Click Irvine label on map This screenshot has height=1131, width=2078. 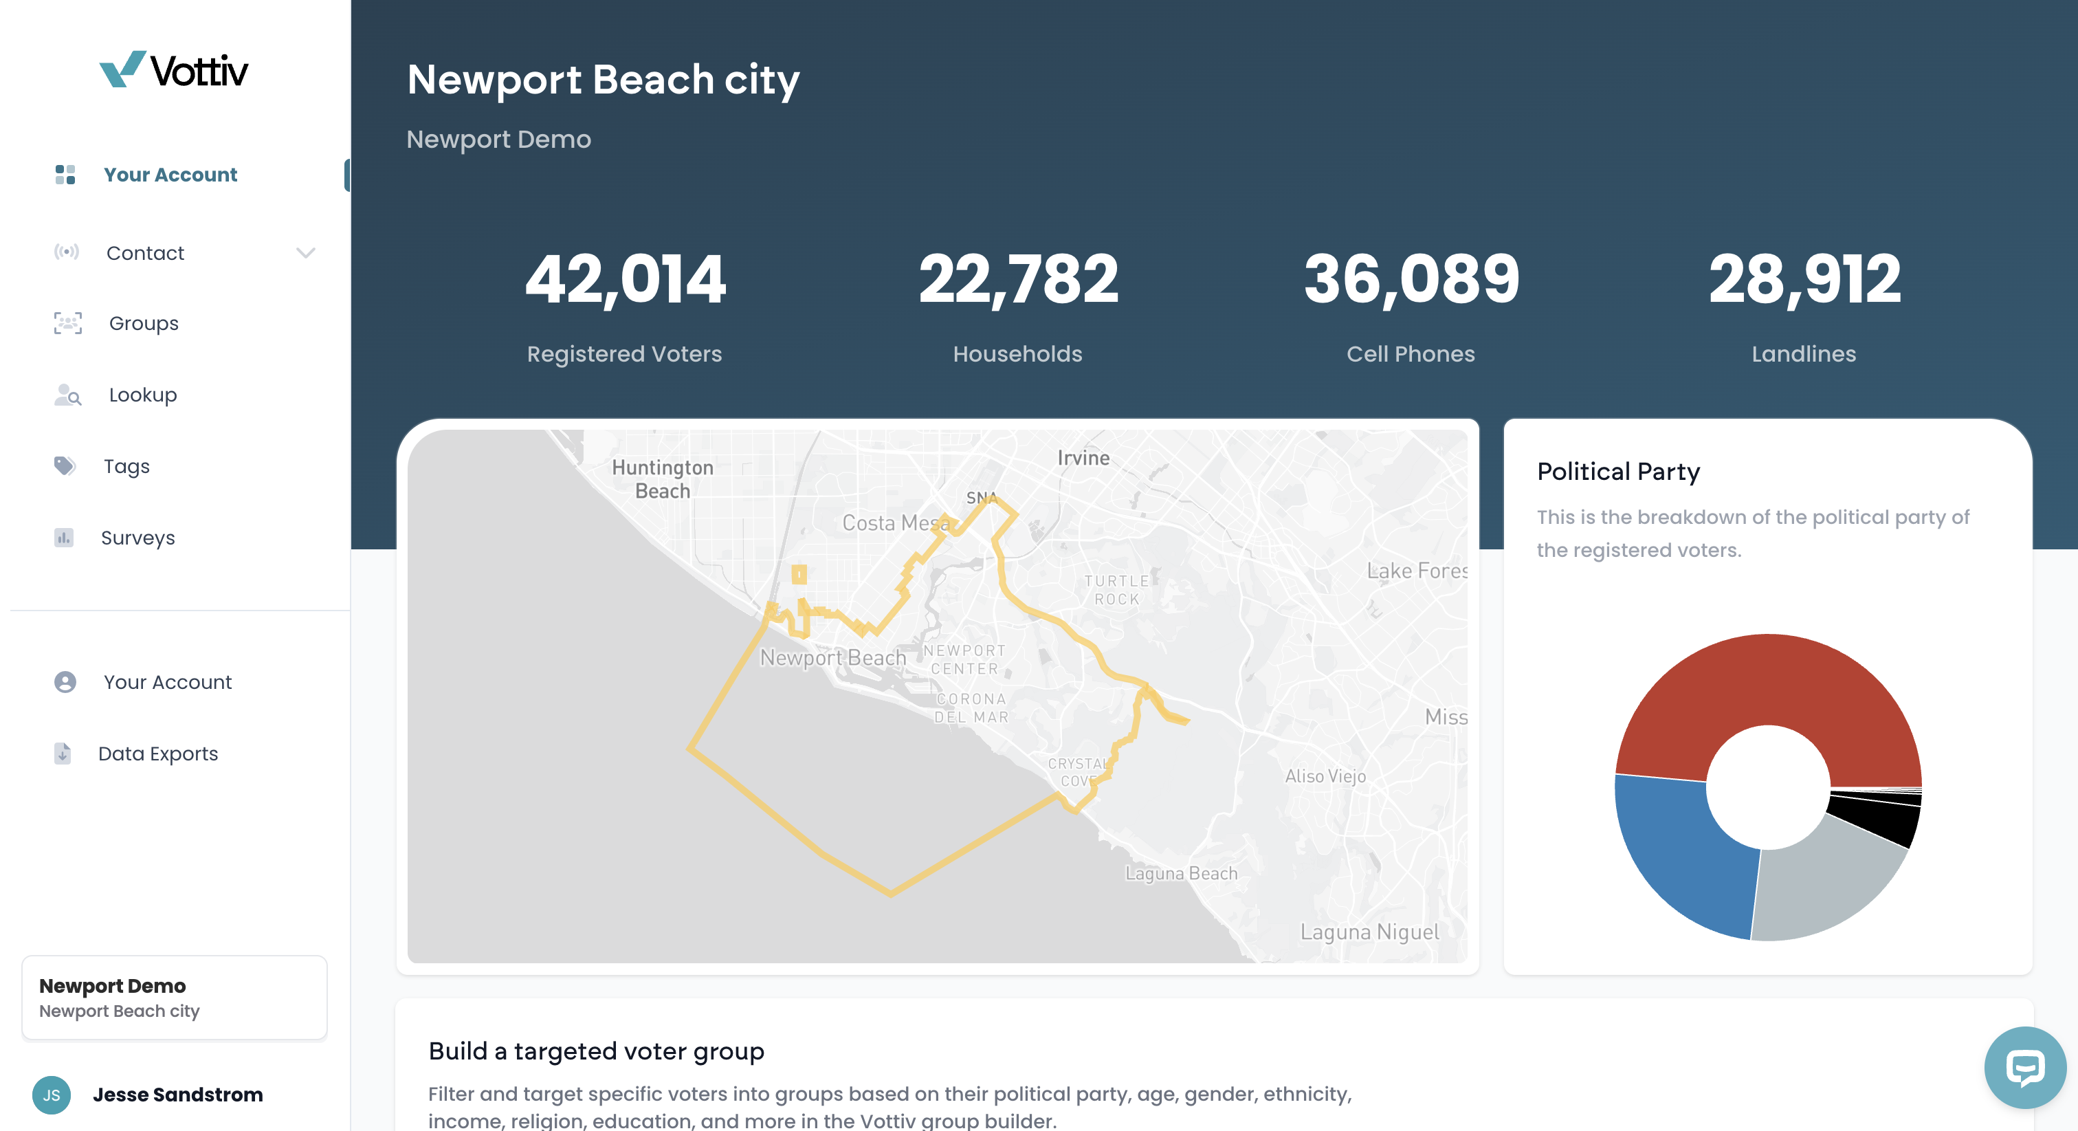click(x=1083, y=458)
